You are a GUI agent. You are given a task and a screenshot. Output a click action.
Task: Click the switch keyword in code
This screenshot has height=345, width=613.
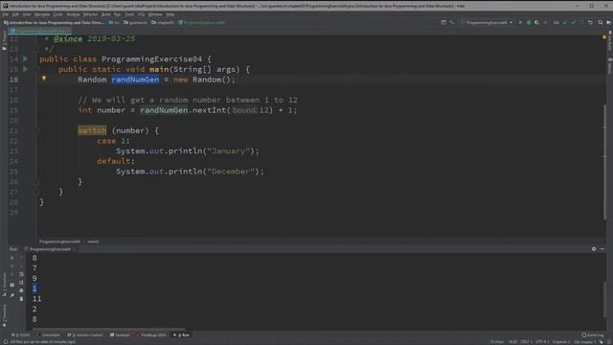[92, 130]
